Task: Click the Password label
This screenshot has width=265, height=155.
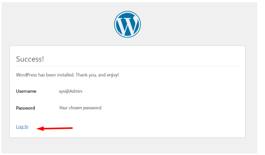Action: (25, 108)
